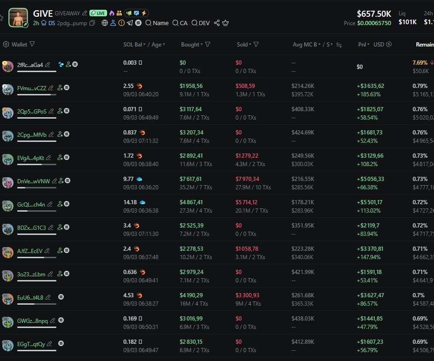Click the share icon in header
The image size is (434, 361).
pos(217,23)
